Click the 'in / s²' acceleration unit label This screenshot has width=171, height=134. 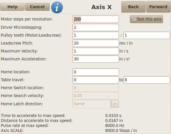coord(125,59)
